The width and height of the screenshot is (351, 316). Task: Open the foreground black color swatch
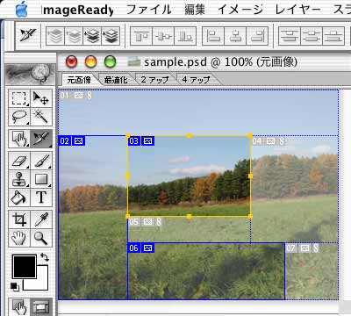coord(25,266)
